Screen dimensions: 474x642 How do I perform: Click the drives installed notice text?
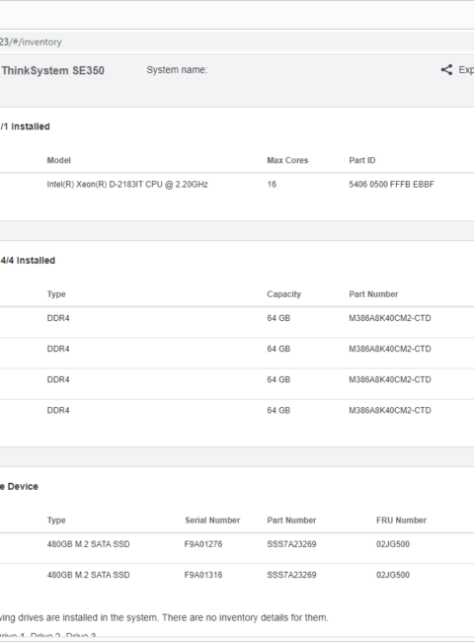(164, 617)
